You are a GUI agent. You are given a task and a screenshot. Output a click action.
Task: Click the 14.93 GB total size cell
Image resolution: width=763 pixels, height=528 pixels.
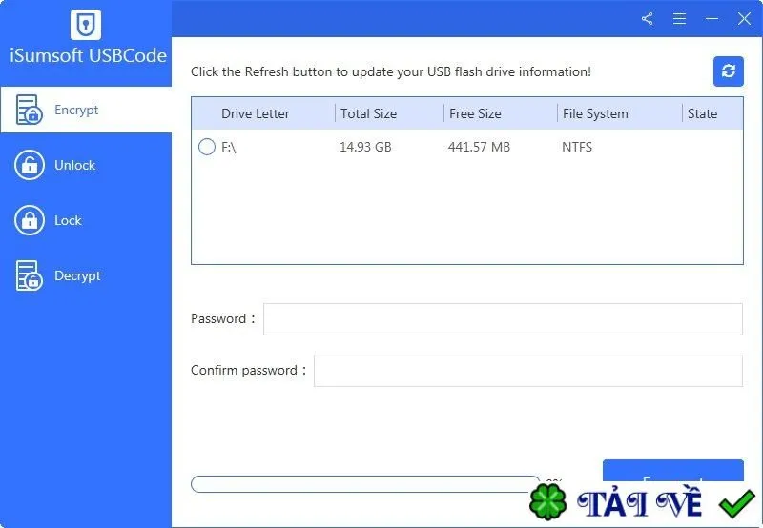pyautogui.click(x=365, y=147)
